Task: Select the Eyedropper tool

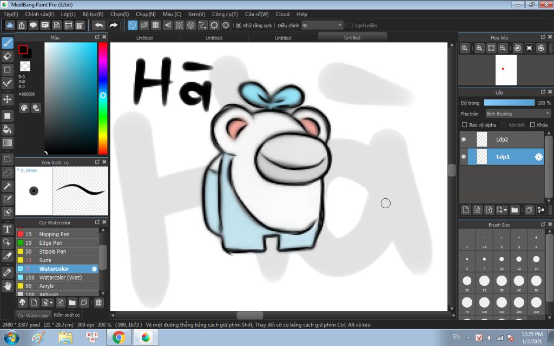Action: (8, 272)
